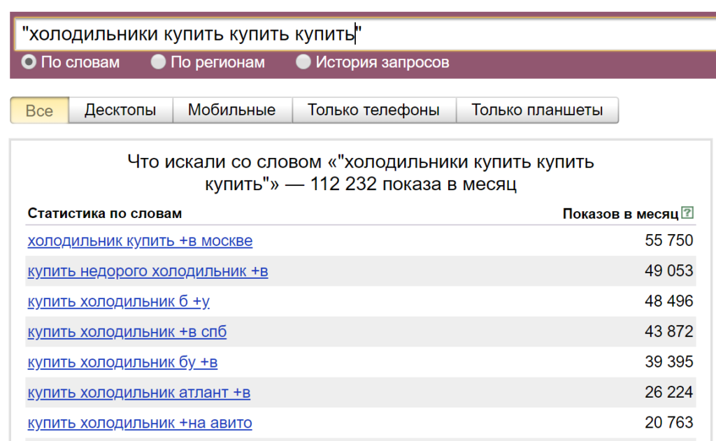Switch to the 'Все' devices tab
Image resolution: width=716 pixels, height=441 pixels.
39,110
